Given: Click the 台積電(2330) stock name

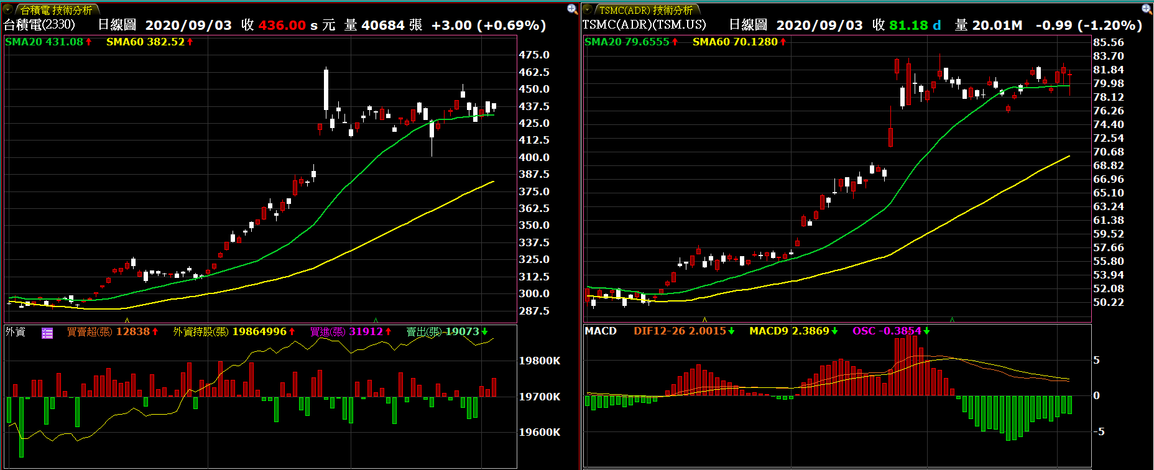Looking at the screenshot, I should 39,25.
